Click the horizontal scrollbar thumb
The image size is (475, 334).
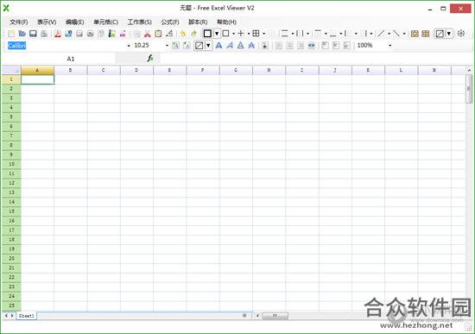coord(275,316)
